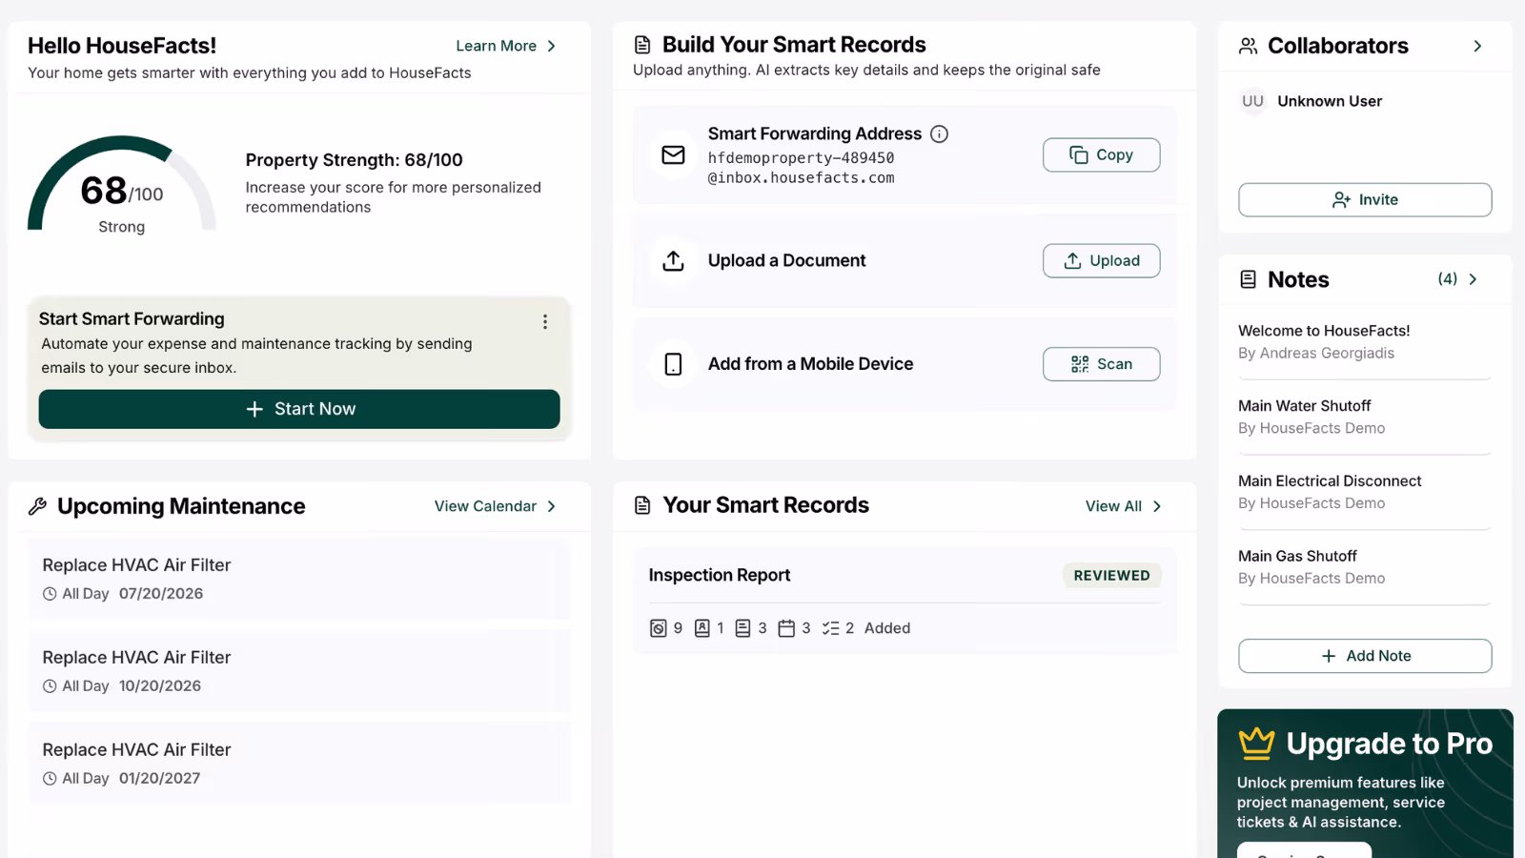The image size is (1525, 858).
Task: Click the Upgrade to Pro heading
Action: click(x=1389, y=744)
